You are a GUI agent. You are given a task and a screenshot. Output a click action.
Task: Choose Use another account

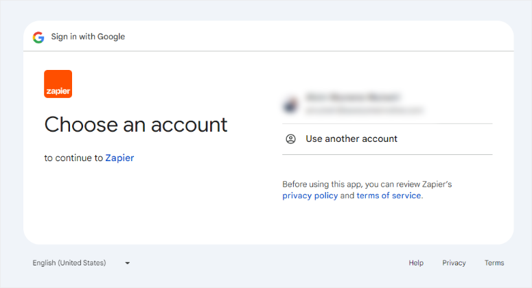(x=387, y=139)
